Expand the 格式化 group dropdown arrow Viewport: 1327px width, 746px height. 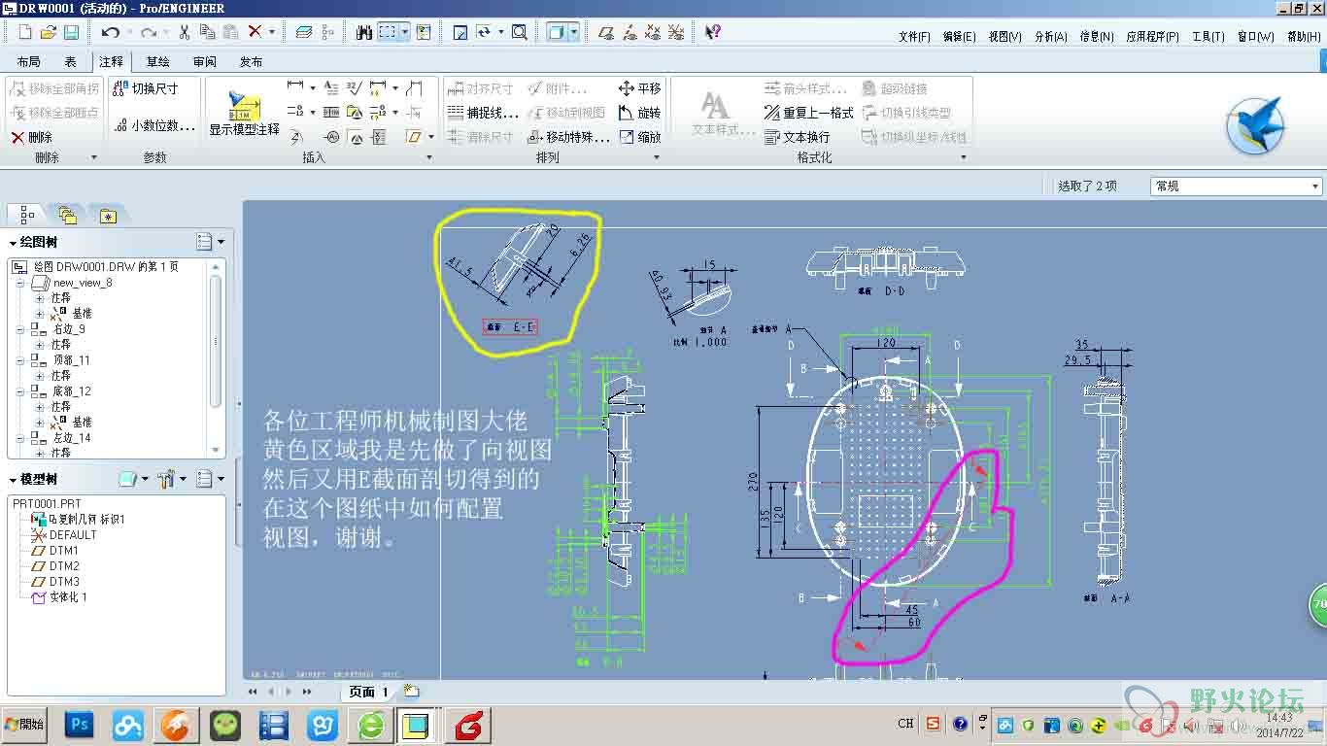[964, 157]
